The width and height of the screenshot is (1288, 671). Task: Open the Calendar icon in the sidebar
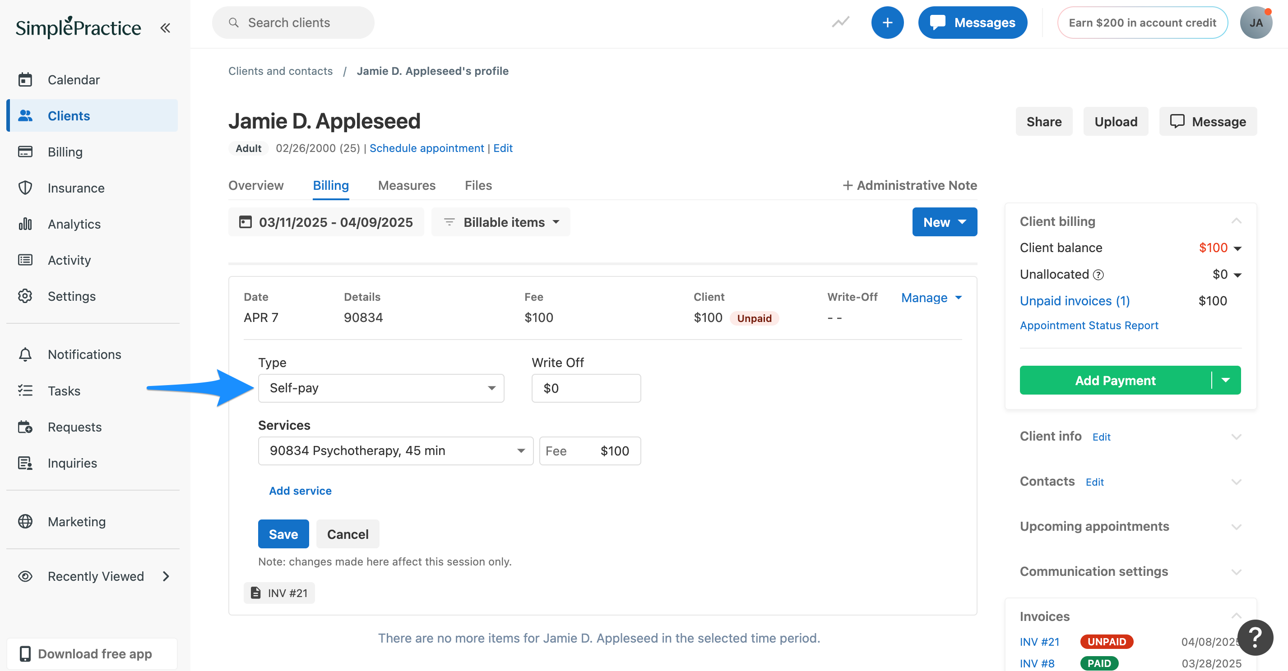click(25, 79)
